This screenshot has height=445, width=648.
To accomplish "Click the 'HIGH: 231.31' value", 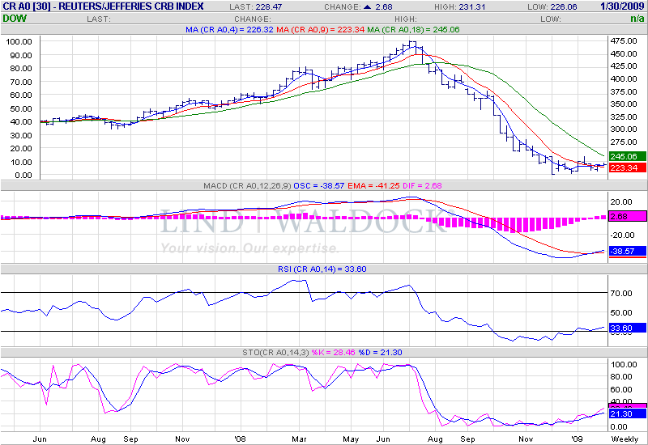I will click(x=459, y=7).
